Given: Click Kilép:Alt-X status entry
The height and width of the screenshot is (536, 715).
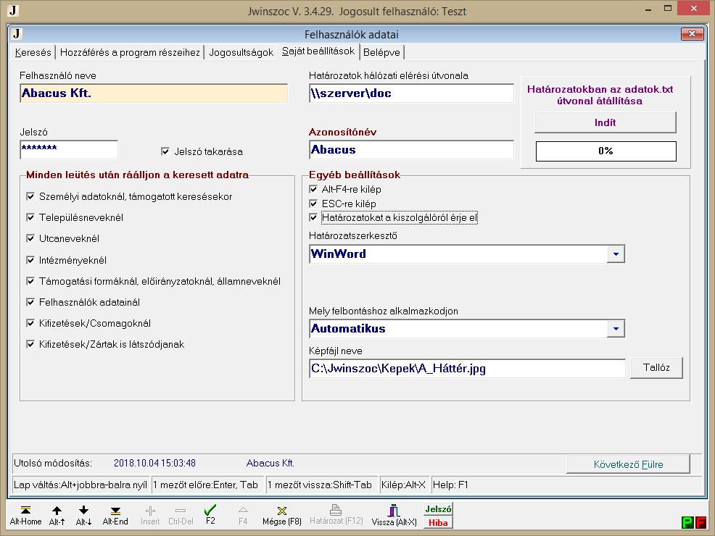Looking at the screenshot, I should [403, 485].
